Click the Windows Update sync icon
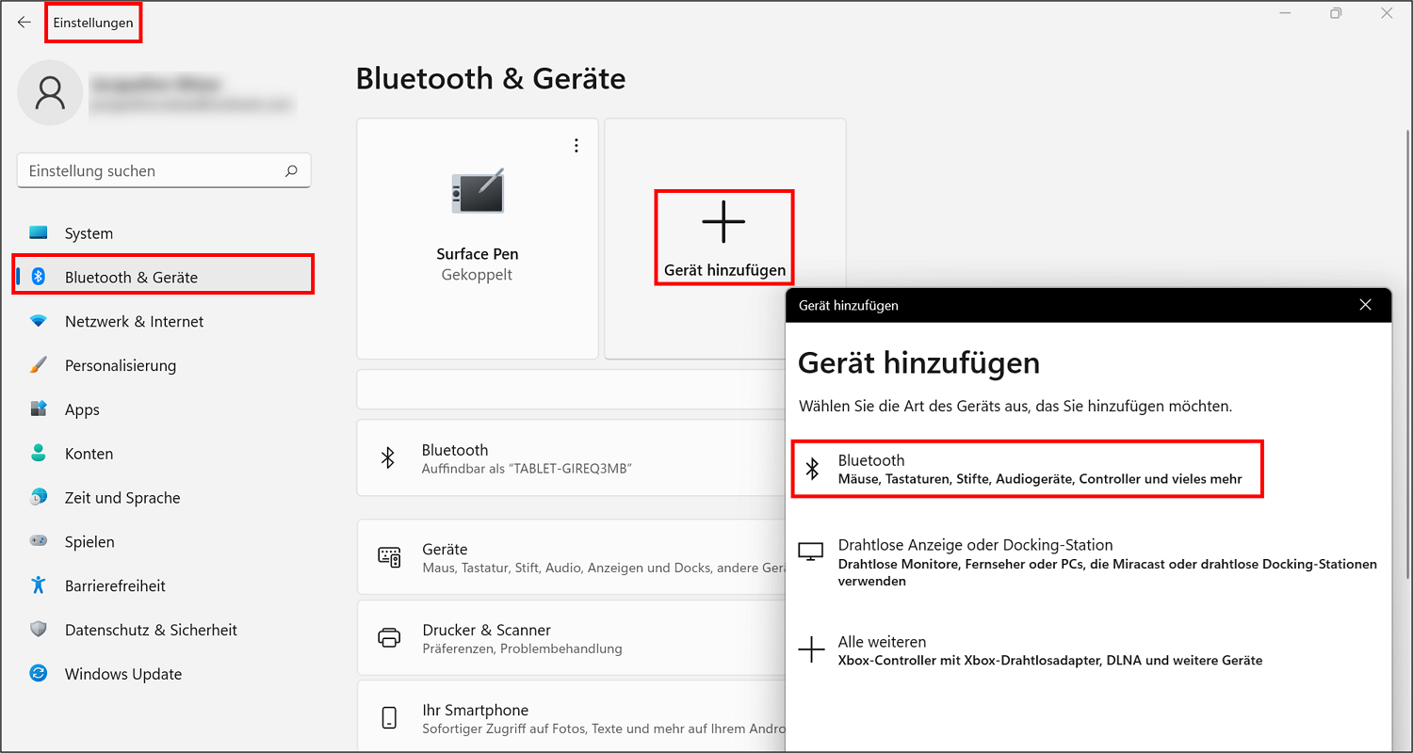 (x=38, y=674)
